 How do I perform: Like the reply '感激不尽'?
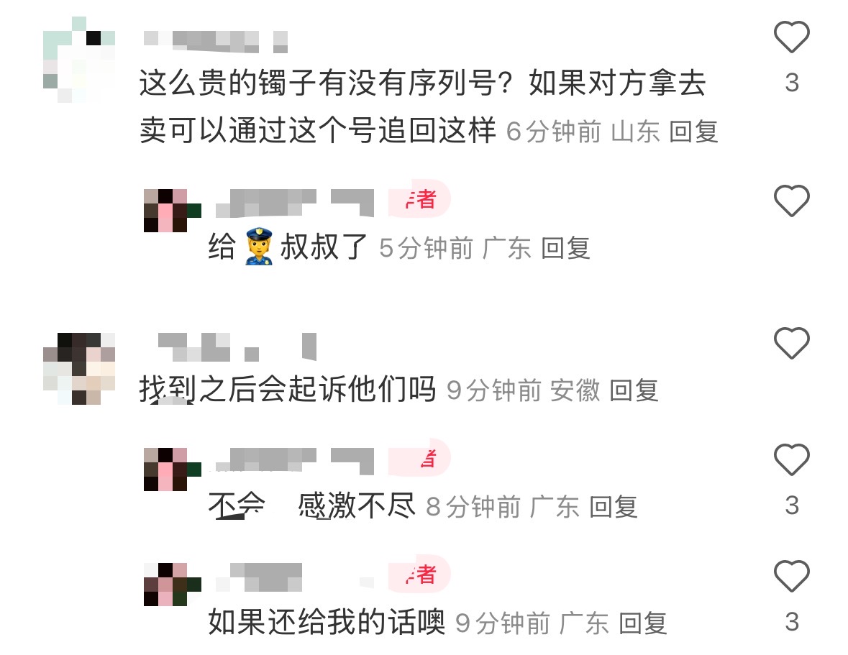(x=792, y=459)
